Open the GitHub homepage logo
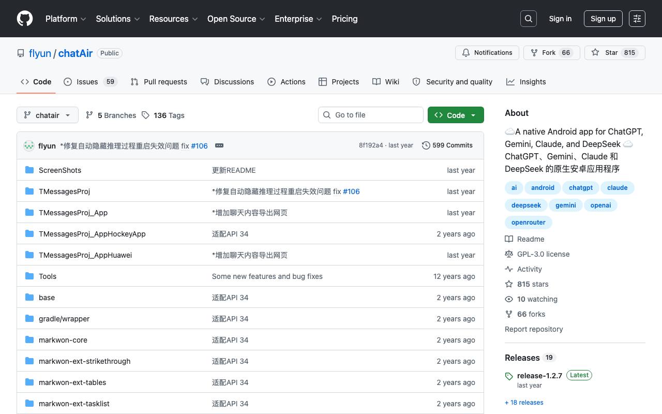 [25, 19]
